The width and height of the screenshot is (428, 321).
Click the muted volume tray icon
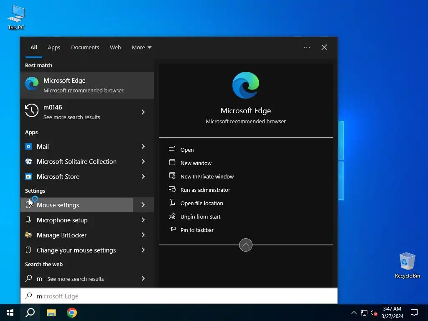tap(374, 313)
